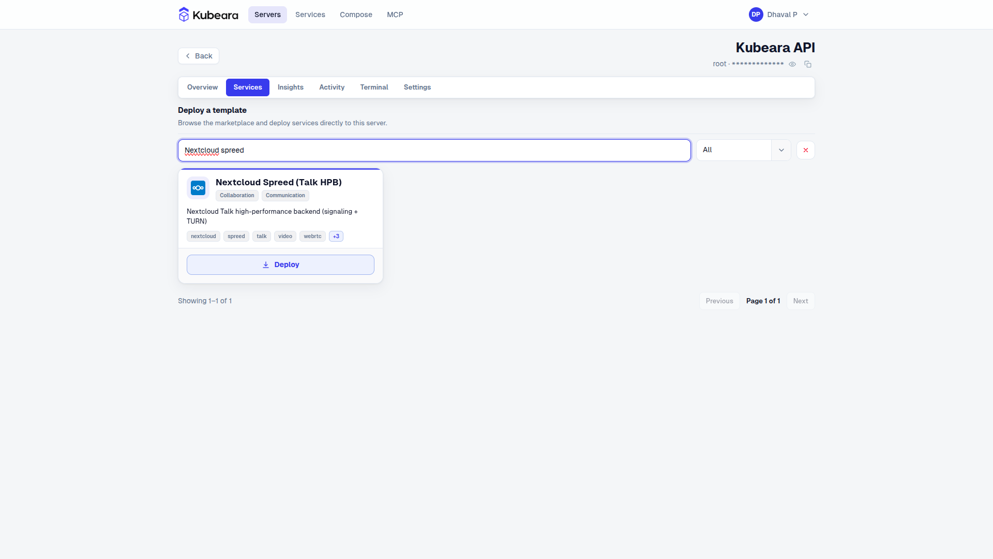Clear search filters with red X button
The image size is (993, 559).
[806, 150]
